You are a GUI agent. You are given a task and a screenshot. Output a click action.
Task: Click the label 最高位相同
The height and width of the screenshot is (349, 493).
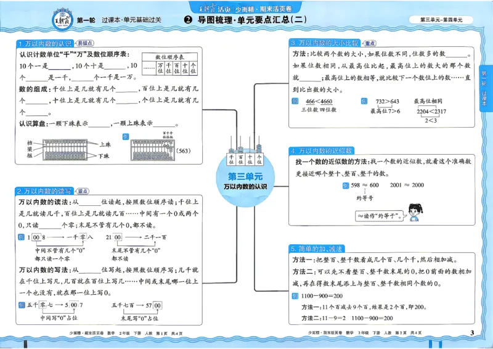tap(428, 101)
